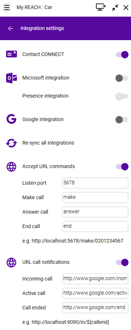Click the Re-sync circular arrows icon
The width and height of the screenshot is (131, 330).
[x=11, y=143]
